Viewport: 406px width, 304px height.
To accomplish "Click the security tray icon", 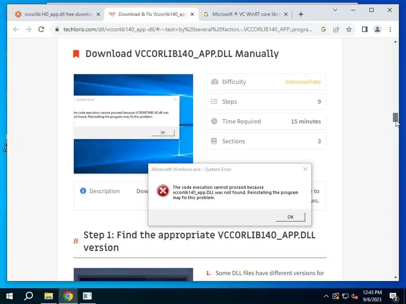I will coord(335,296).
